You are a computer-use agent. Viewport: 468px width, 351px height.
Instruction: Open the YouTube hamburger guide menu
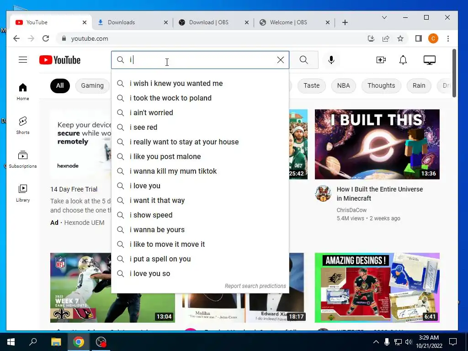(23, 60)
